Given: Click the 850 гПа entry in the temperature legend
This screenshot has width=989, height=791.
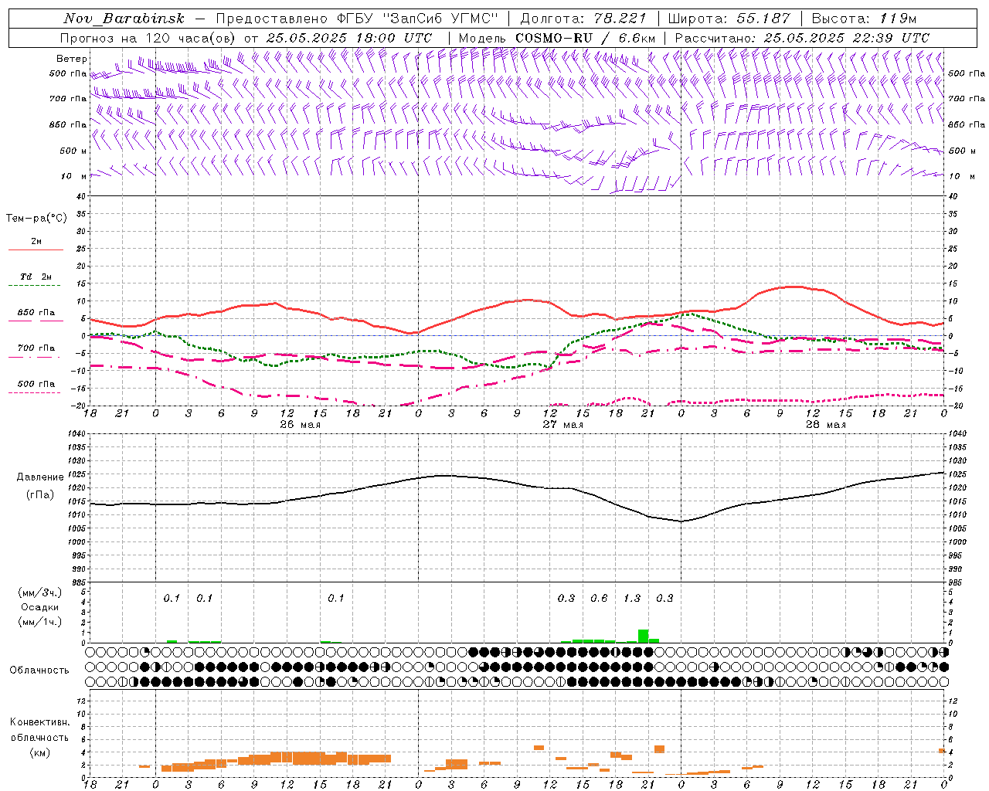Looking at the screenshot, I should click(x=36, y=316).
